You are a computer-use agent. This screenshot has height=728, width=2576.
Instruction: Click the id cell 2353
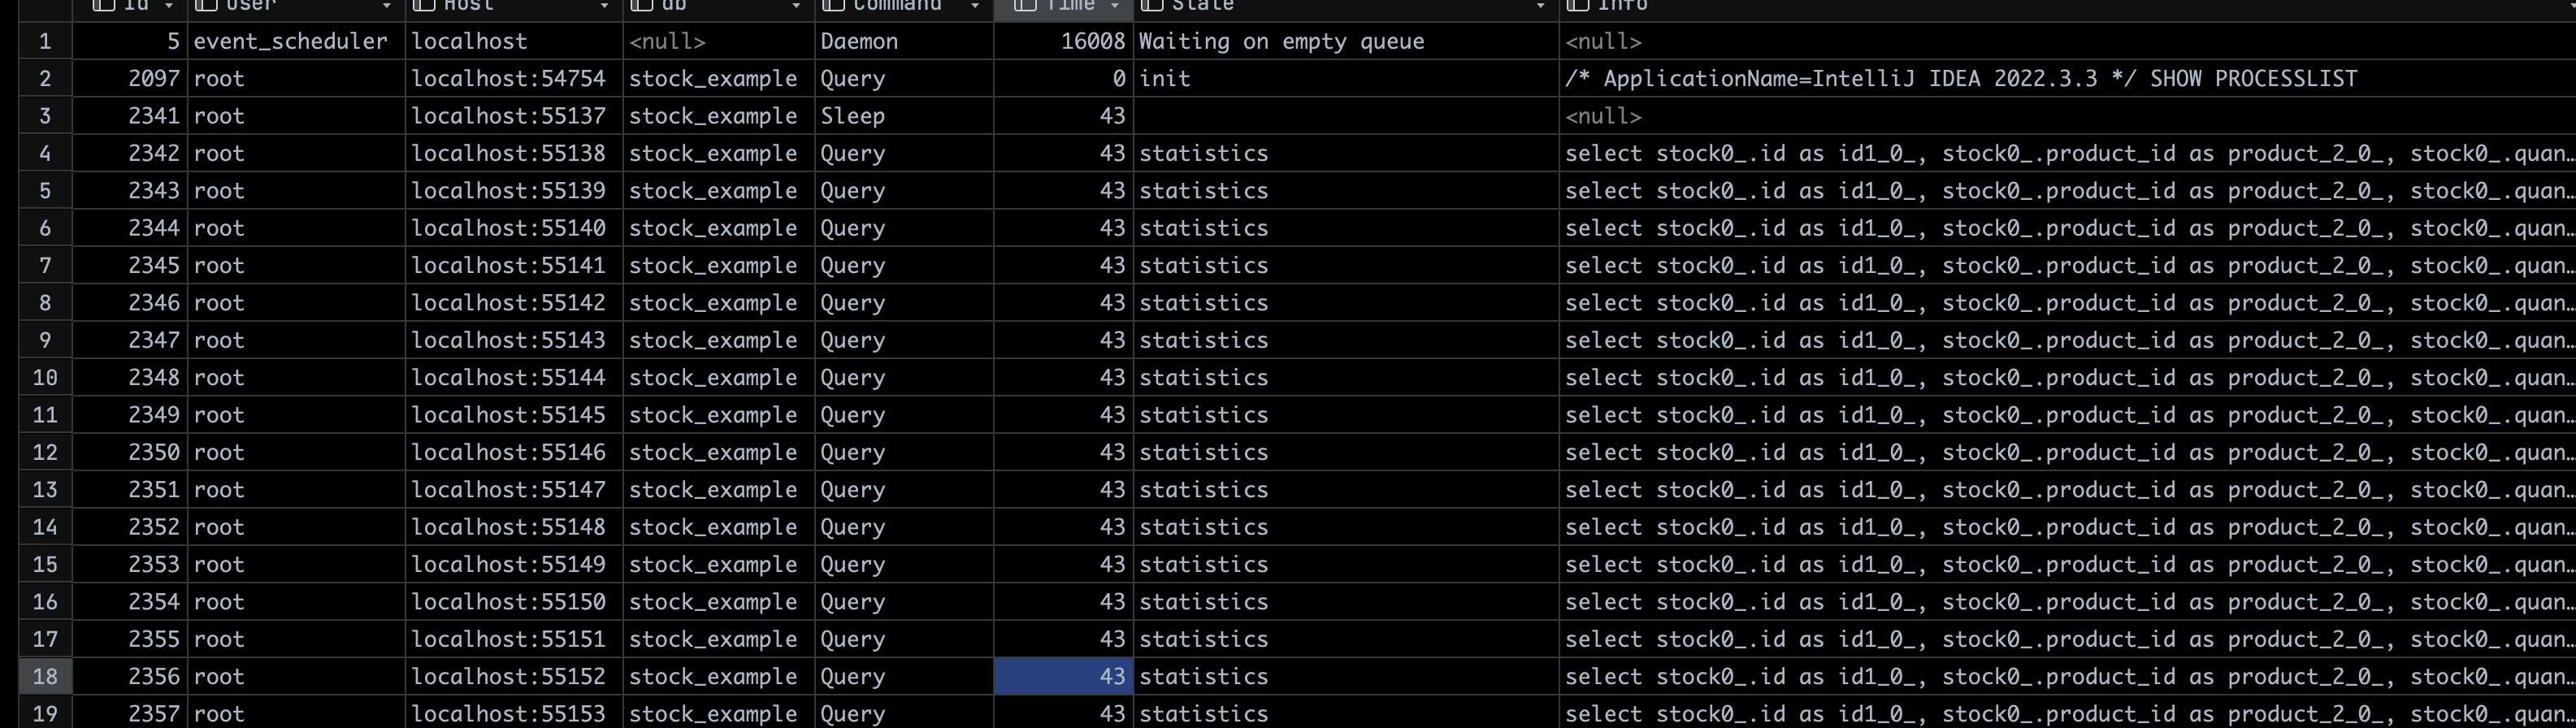(x=130, y=564)
